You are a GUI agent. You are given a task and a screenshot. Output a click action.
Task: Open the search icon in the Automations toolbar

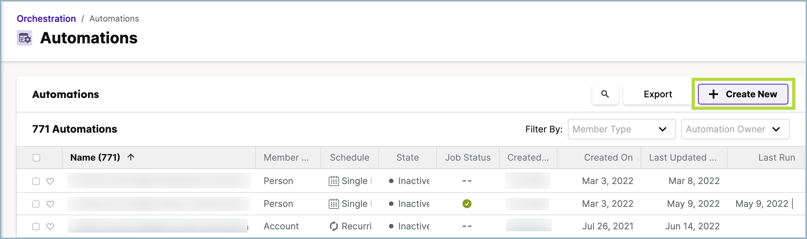[605, 94]
